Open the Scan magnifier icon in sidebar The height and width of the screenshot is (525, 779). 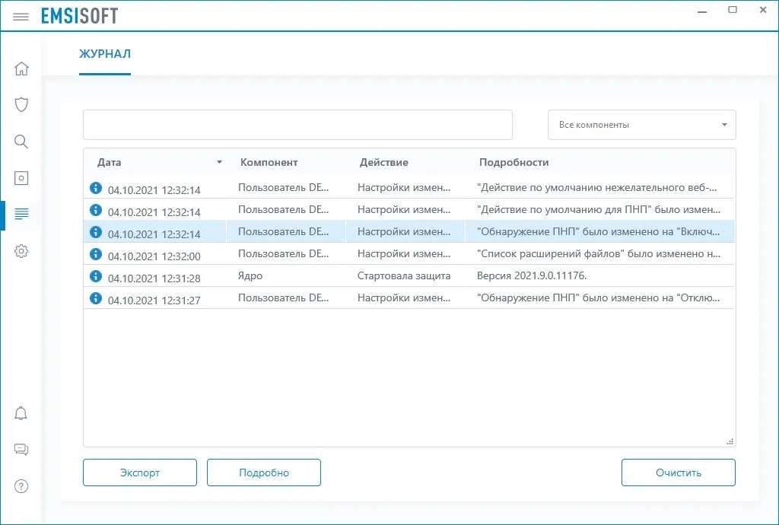click(21, 142)
